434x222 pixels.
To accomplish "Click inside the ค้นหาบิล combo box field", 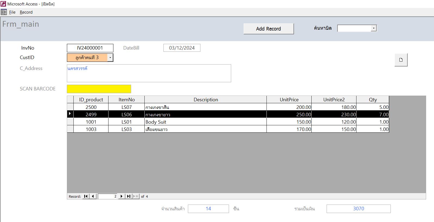I will coord(354,28).
